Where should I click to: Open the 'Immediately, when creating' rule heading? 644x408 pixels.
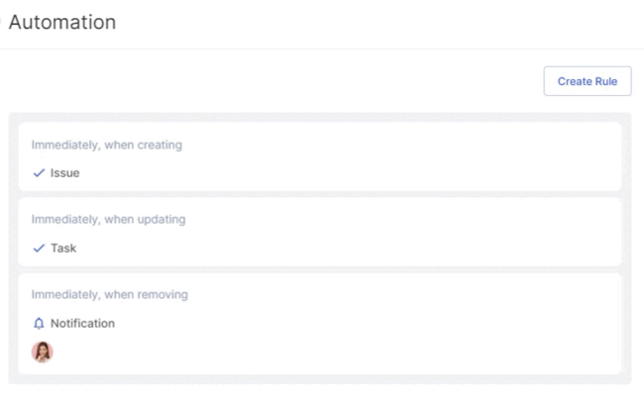pyautogui.click(x=107, y=145)
